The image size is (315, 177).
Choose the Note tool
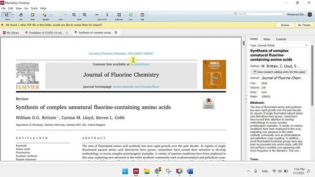[32, 15]
